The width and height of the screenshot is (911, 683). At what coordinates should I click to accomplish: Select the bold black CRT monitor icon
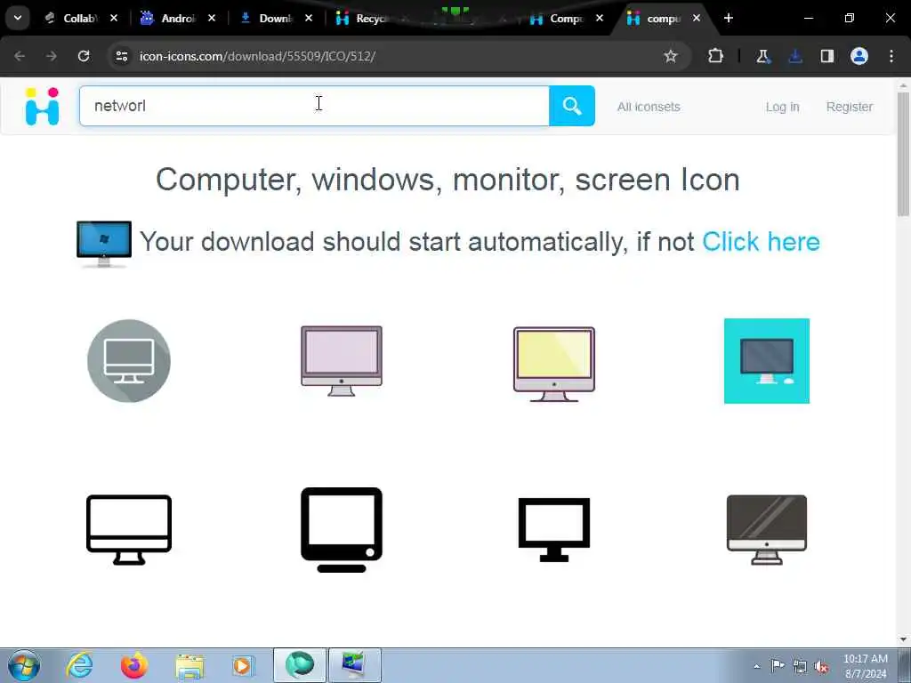click(x=342, y=530)
